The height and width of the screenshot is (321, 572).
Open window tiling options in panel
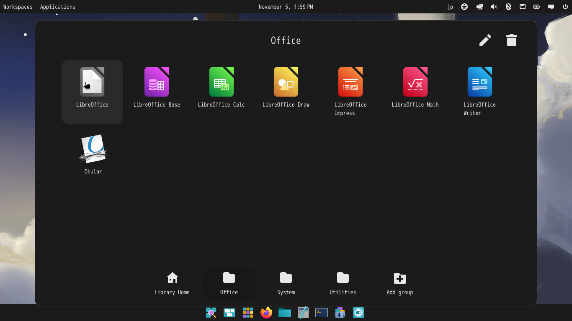479,7
